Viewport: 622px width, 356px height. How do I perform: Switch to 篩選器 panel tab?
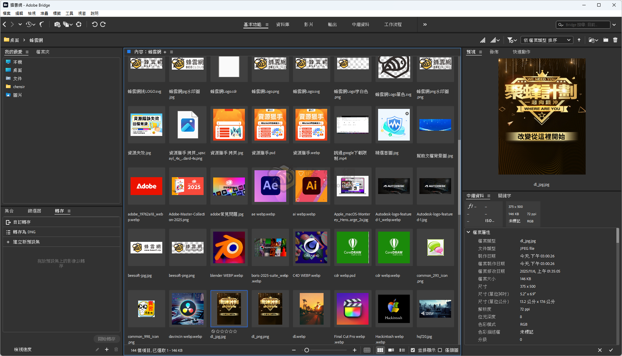34,211
